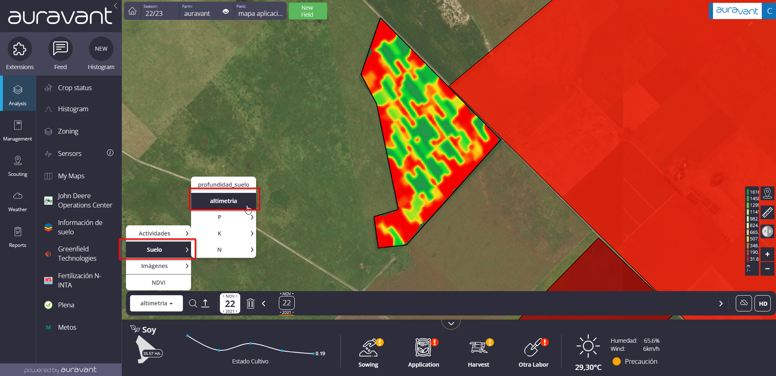The image size is (776, 376).
Task: Collapse the left sidebar arrow
Action: pos(115,6)
